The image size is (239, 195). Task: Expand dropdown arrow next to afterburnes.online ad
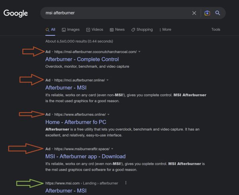tap(108, 115)
